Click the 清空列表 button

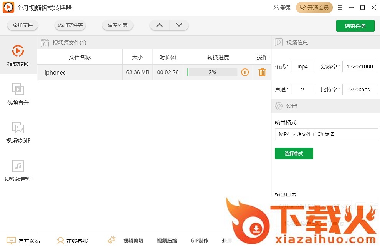(117, 25)
